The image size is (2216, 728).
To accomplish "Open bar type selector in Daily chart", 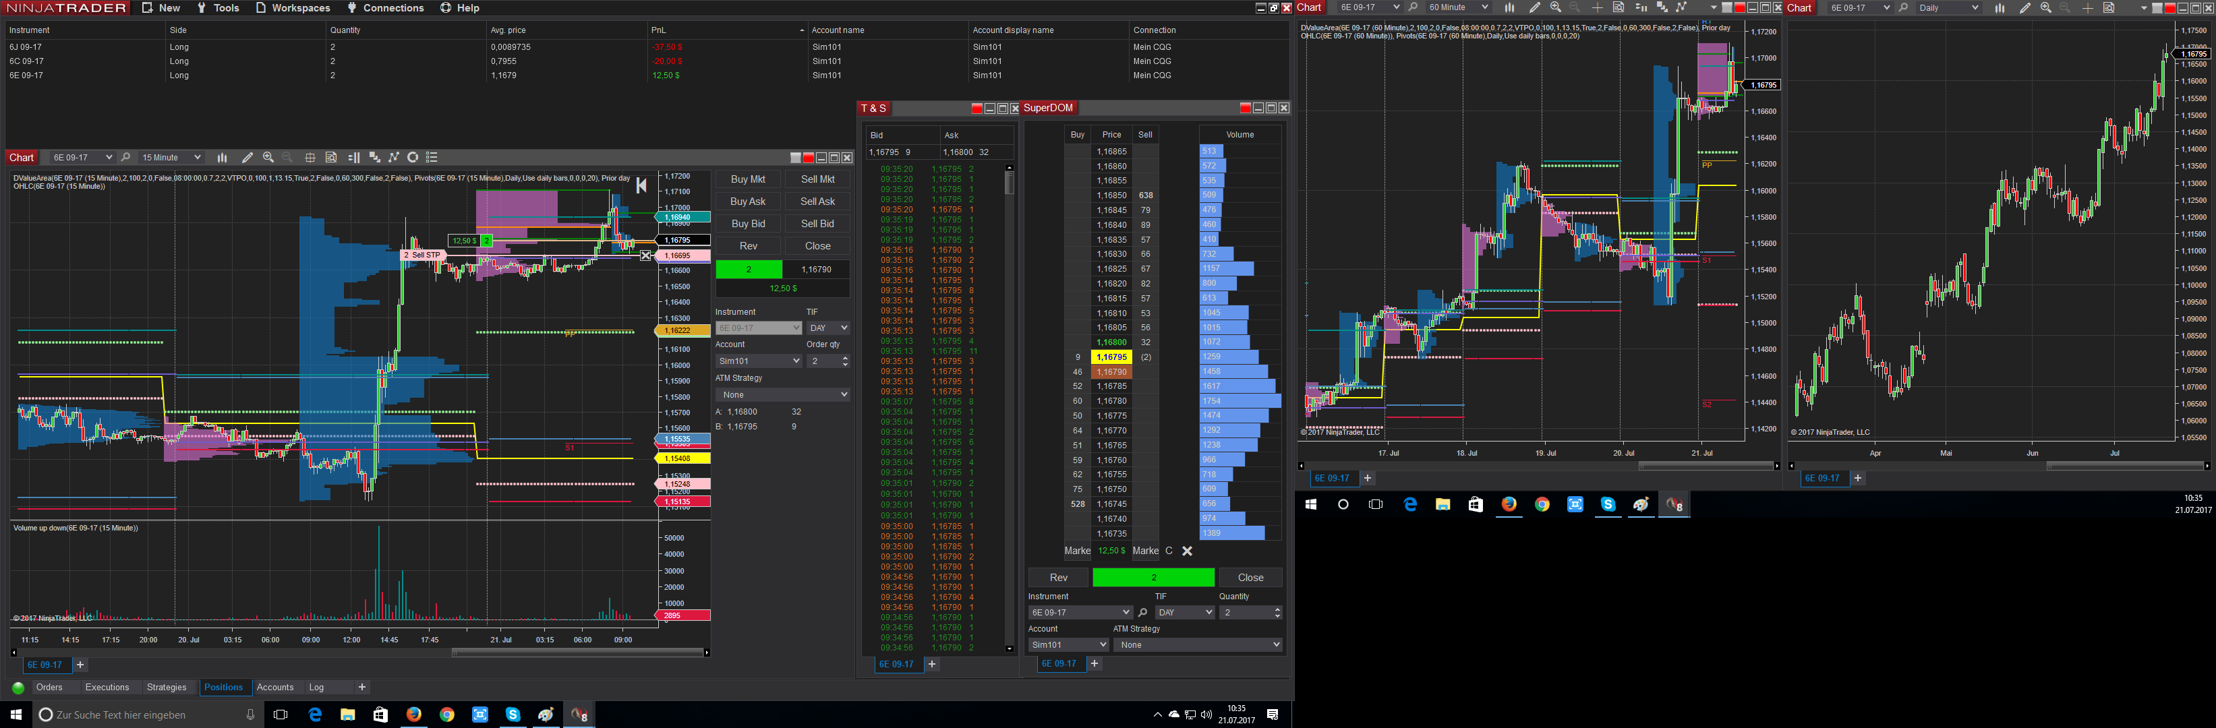I will [2000, 7].
